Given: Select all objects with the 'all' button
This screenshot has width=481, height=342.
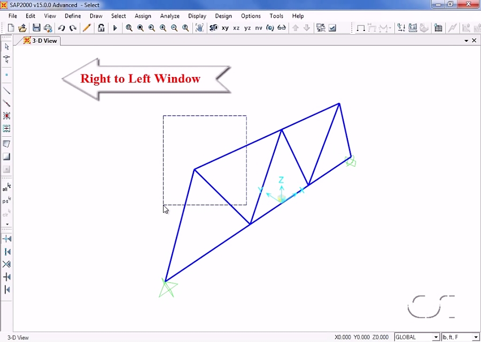Looking at the screenshot, I should [x=6, y=188].
